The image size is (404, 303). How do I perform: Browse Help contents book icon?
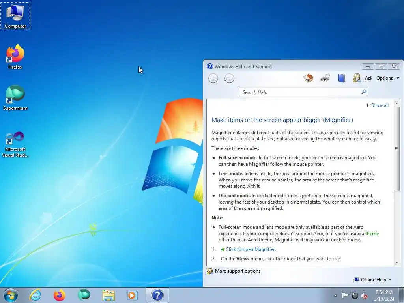click(x=341, y=78)
